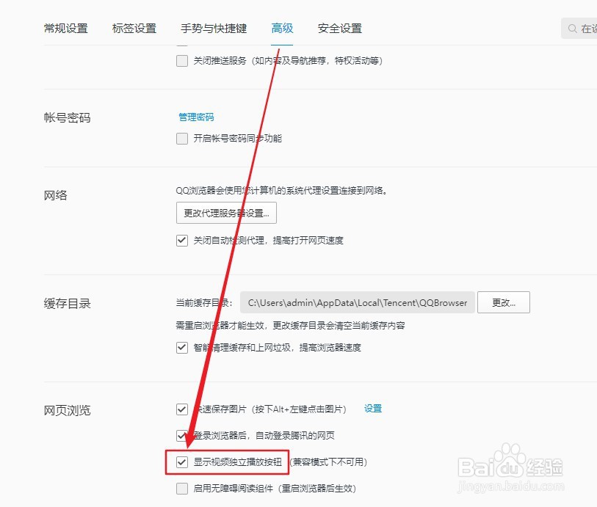Go to 安全设置 tab

pos(339,29)
